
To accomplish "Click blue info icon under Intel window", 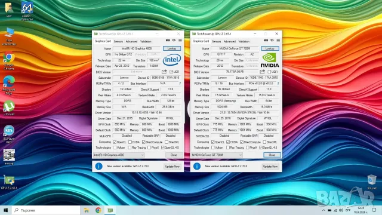I will click(x=98, y=166).
